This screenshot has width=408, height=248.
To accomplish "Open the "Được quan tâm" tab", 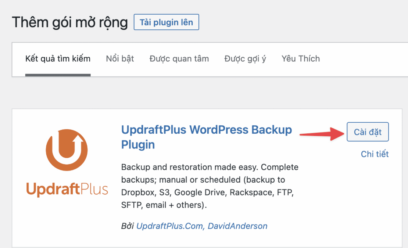I will pos(179,59).
